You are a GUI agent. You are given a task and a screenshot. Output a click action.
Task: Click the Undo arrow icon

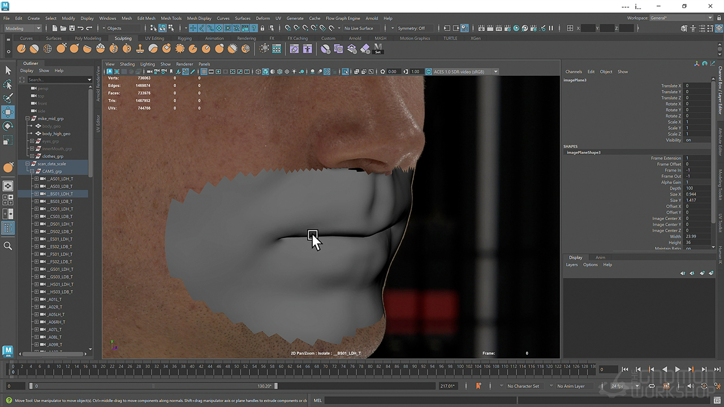pyautogui.click(x=80, y=28)
